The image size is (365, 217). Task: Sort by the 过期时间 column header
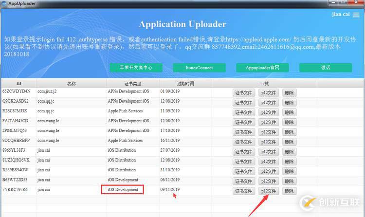click(x=185, y=83)
